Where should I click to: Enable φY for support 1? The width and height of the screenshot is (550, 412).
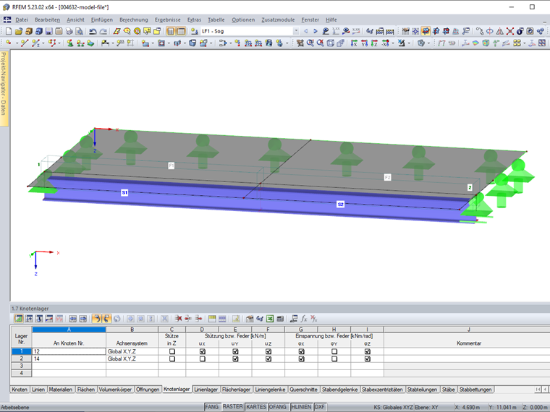(x=334, y=351)
